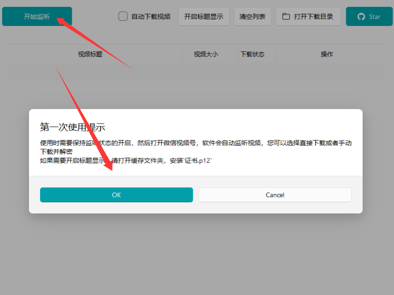Click the 自动下载视频 label text

click(x=150, y=16)
